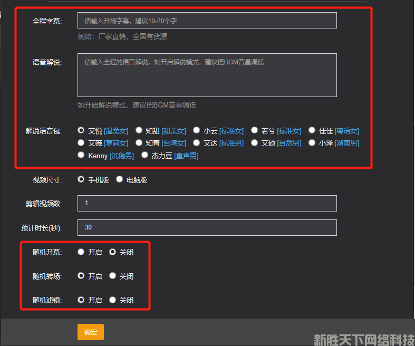The width and height of the screenshot is (415, 346).
Task: Click the 剪辑视频数 input field
Action: 207,203
